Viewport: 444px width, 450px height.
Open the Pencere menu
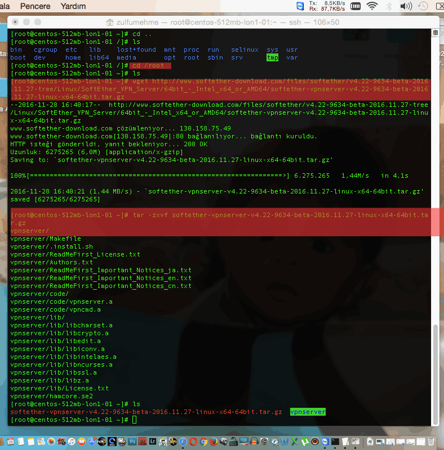[x=35, y=6]
